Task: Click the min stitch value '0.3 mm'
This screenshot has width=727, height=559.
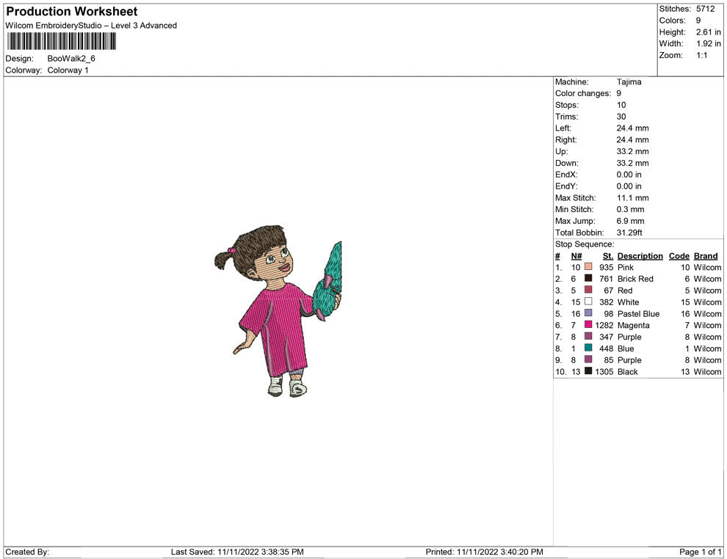Action: pyautogui.click(x=630, y=209)
